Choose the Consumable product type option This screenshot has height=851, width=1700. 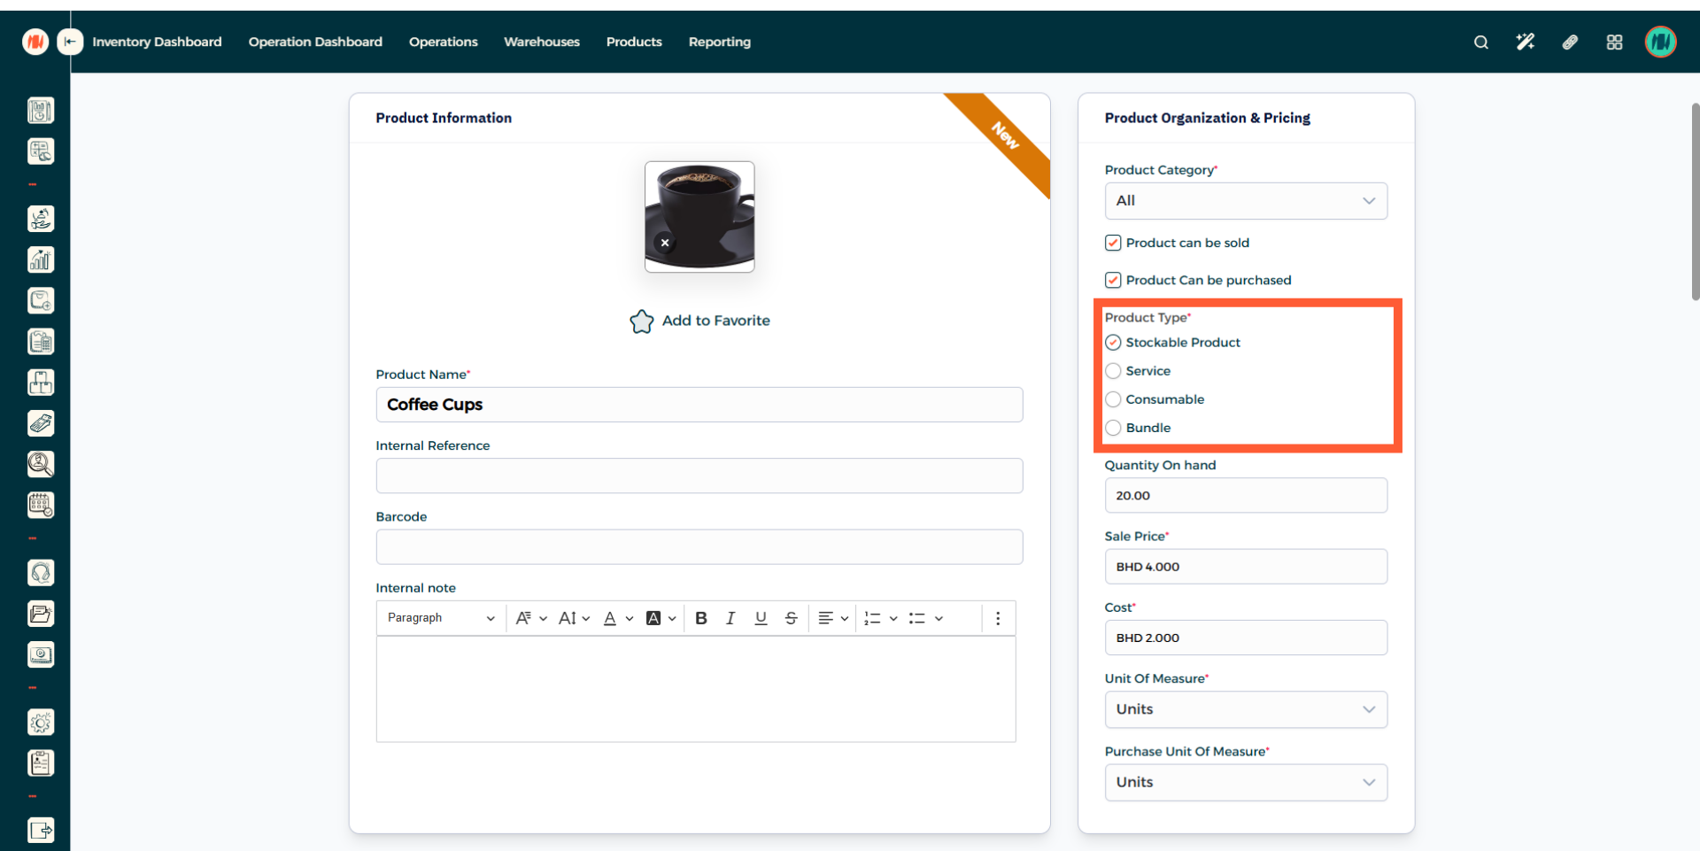[1113, 399]
